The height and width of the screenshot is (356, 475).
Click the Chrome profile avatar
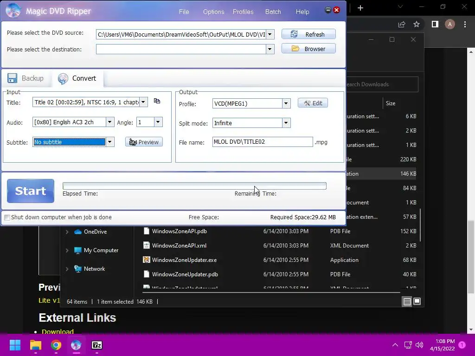[450, 24]
